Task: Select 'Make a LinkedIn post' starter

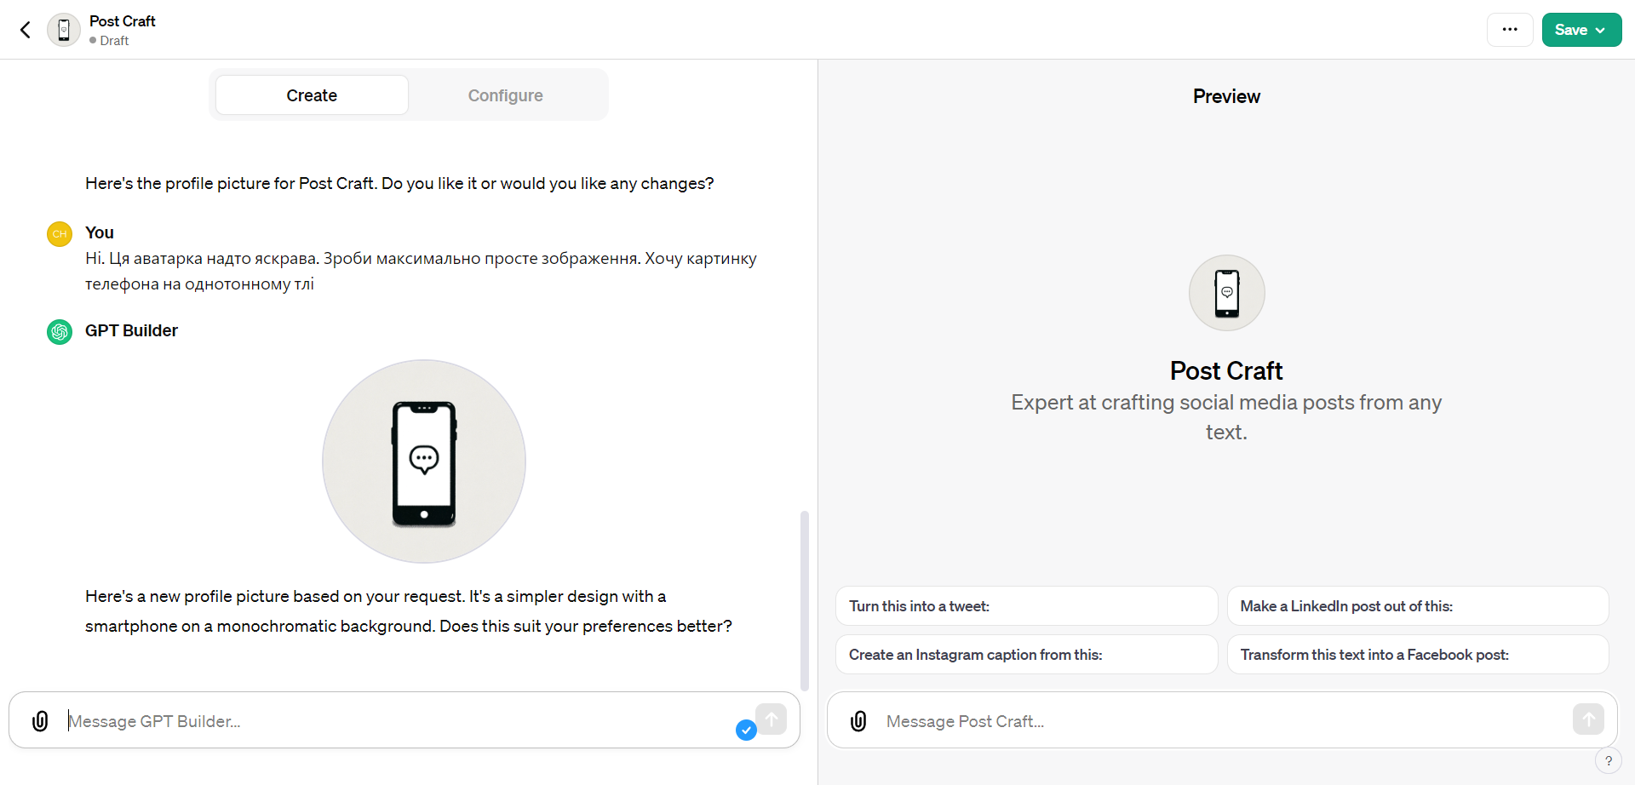Action: pos(1417,606)
